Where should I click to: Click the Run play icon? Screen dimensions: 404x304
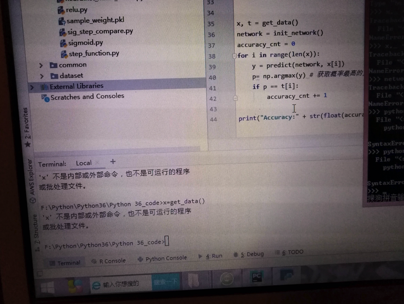point(201,256)
